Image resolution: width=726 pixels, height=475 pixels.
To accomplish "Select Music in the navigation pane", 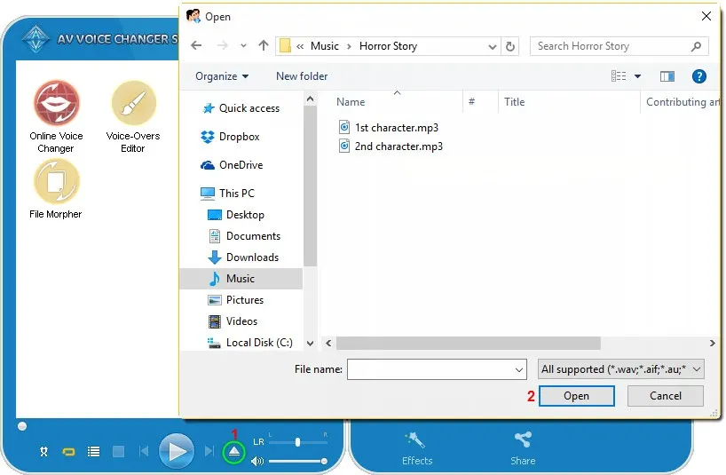I will click(x=240, y=279).
